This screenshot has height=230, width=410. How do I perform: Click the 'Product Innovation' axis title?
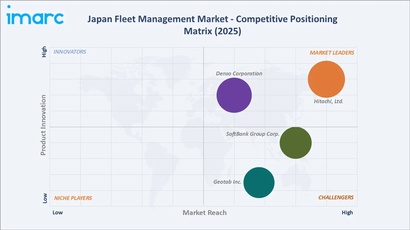pos(43,125)
